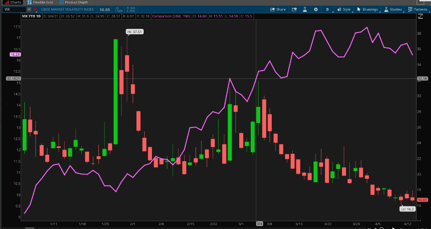The width and height of the screenshot is (431, 229).
Task: Open the chart alert camera icon
Action: [294, 9]
